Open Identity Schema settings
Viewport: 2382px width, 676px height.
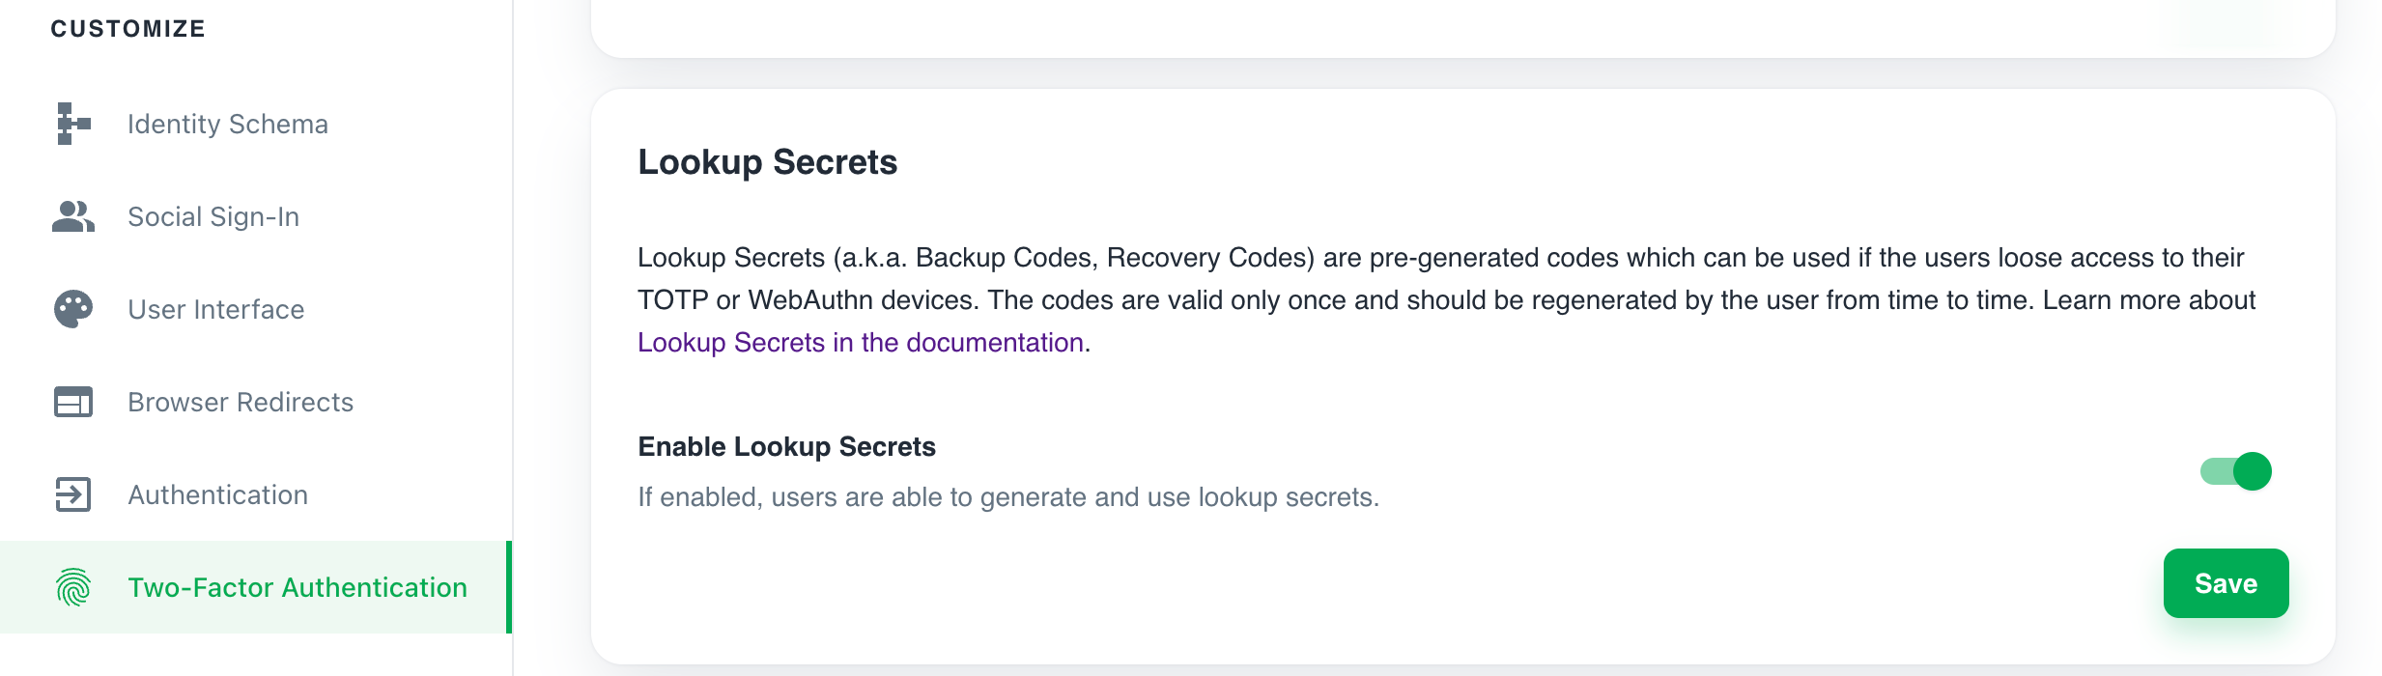point(227,123)
